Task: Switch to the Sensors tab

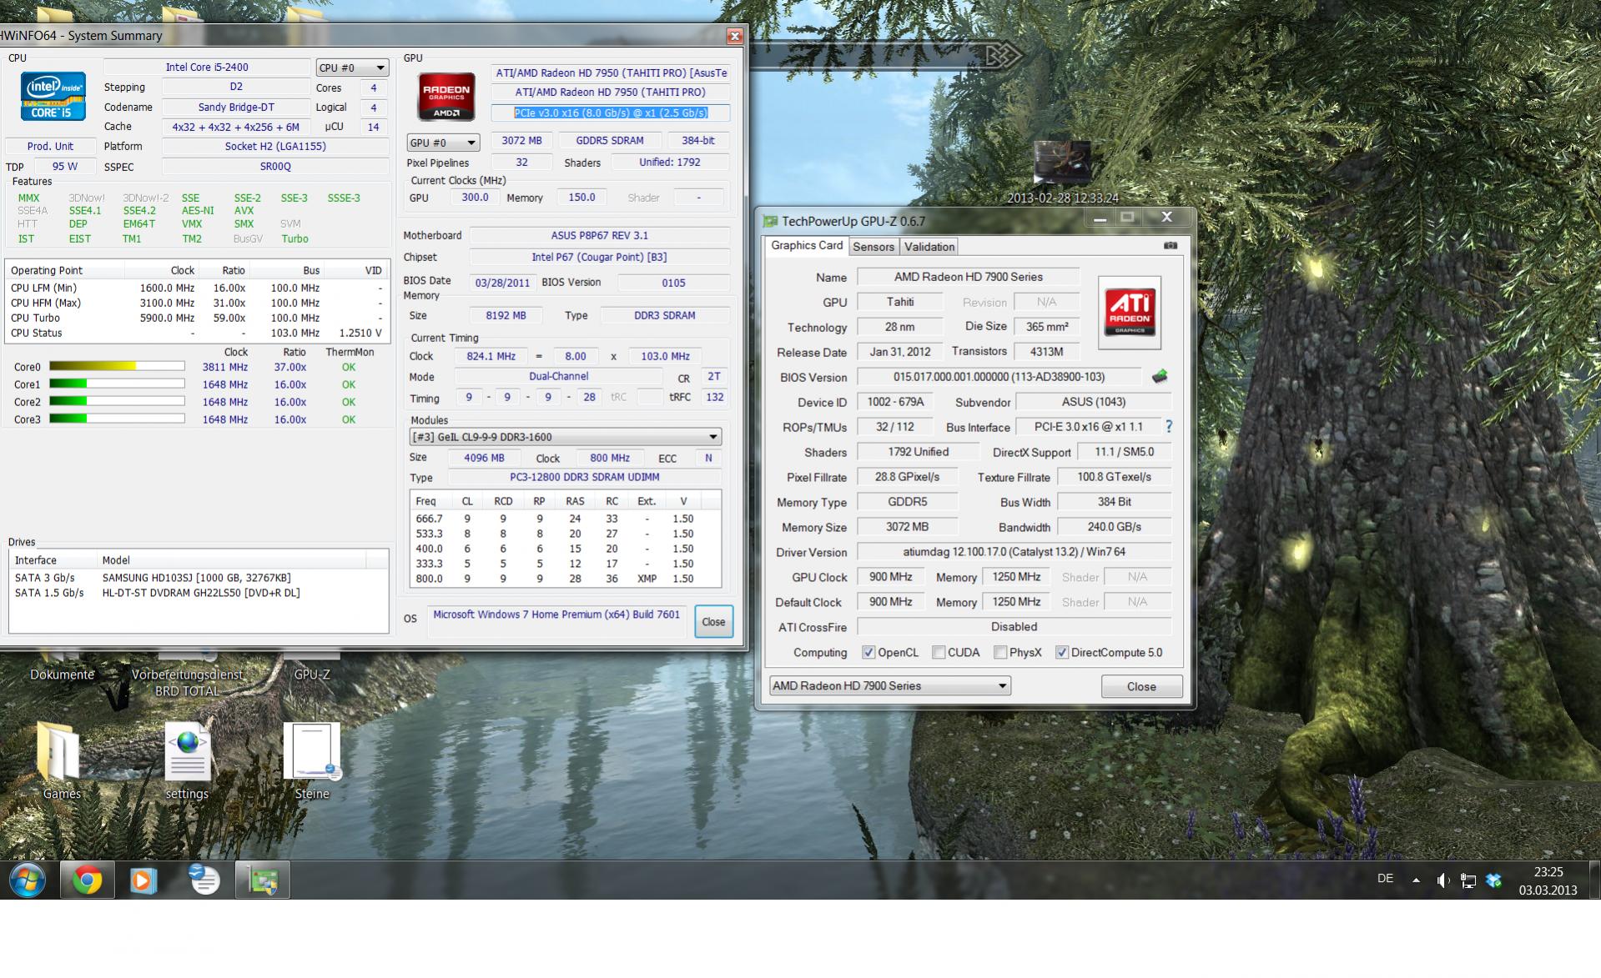Action: pos(874,247)
